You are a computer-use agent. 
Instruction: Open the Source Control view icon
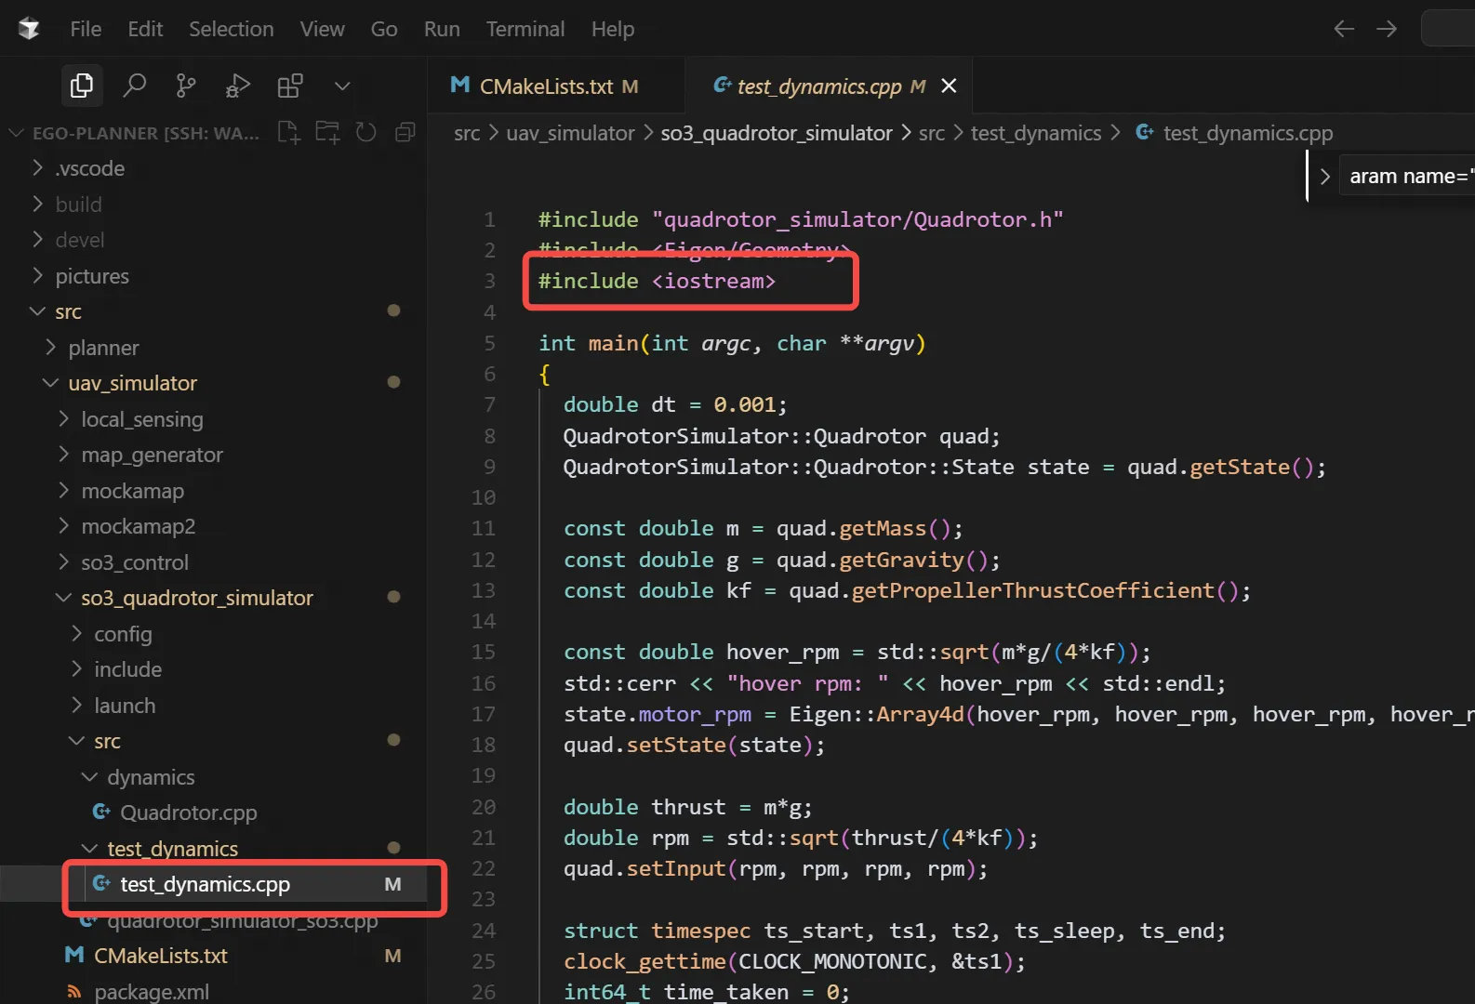186,86
